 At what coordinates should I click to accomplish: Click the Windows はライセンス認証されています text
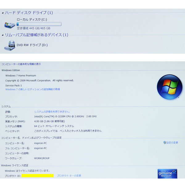pos(27,171)
